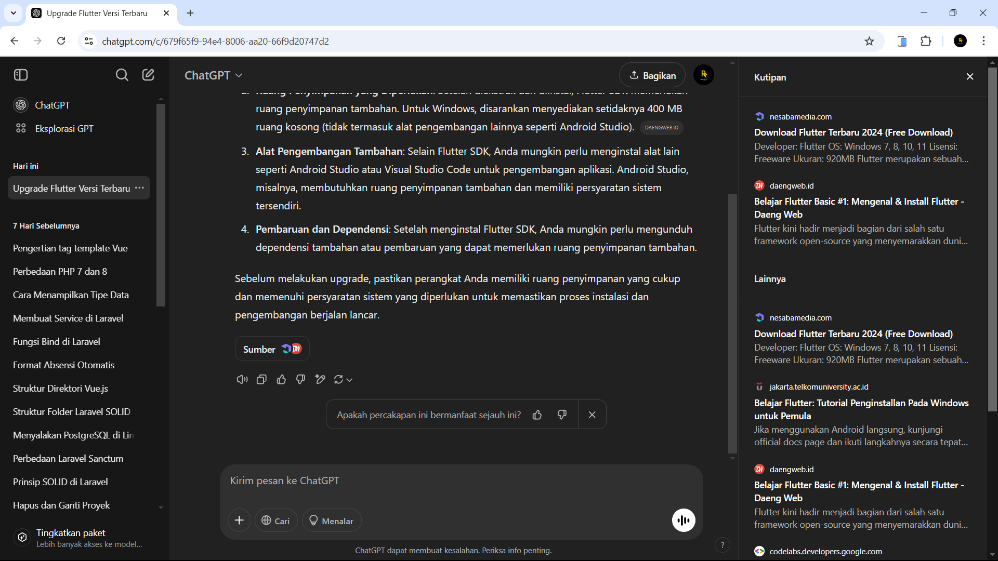
Task: Open chat Perbedaan PHP 7 dan 8
Action: click(x=79, y=272)
